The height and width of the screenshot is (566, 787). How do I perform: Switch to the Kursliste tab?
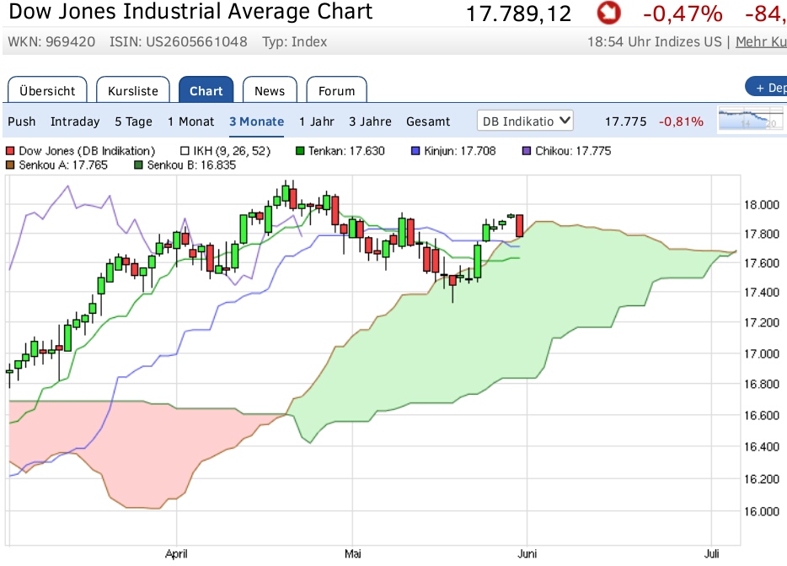tap(133, 90)
